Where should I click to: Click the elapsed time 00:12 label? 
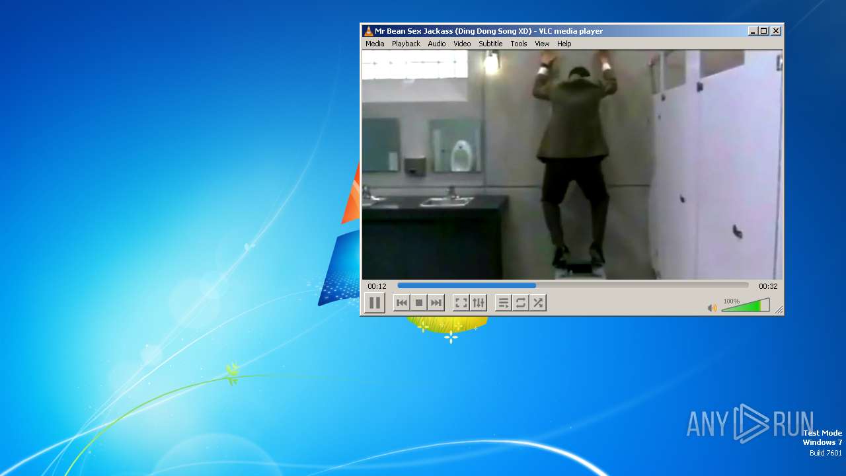377,286
